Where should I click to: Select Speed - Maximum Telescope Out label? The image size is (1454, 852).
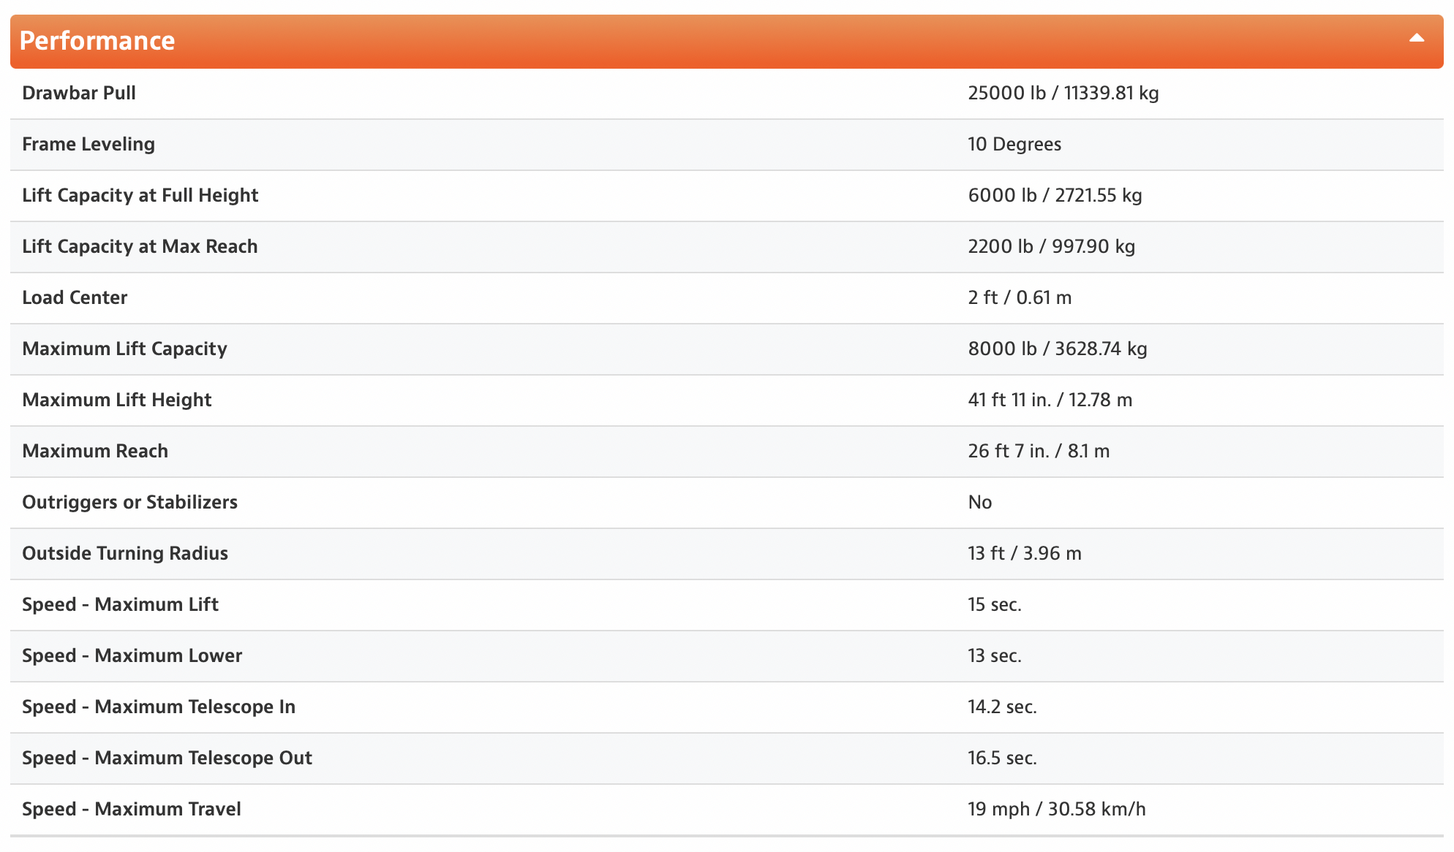(167, 758)
